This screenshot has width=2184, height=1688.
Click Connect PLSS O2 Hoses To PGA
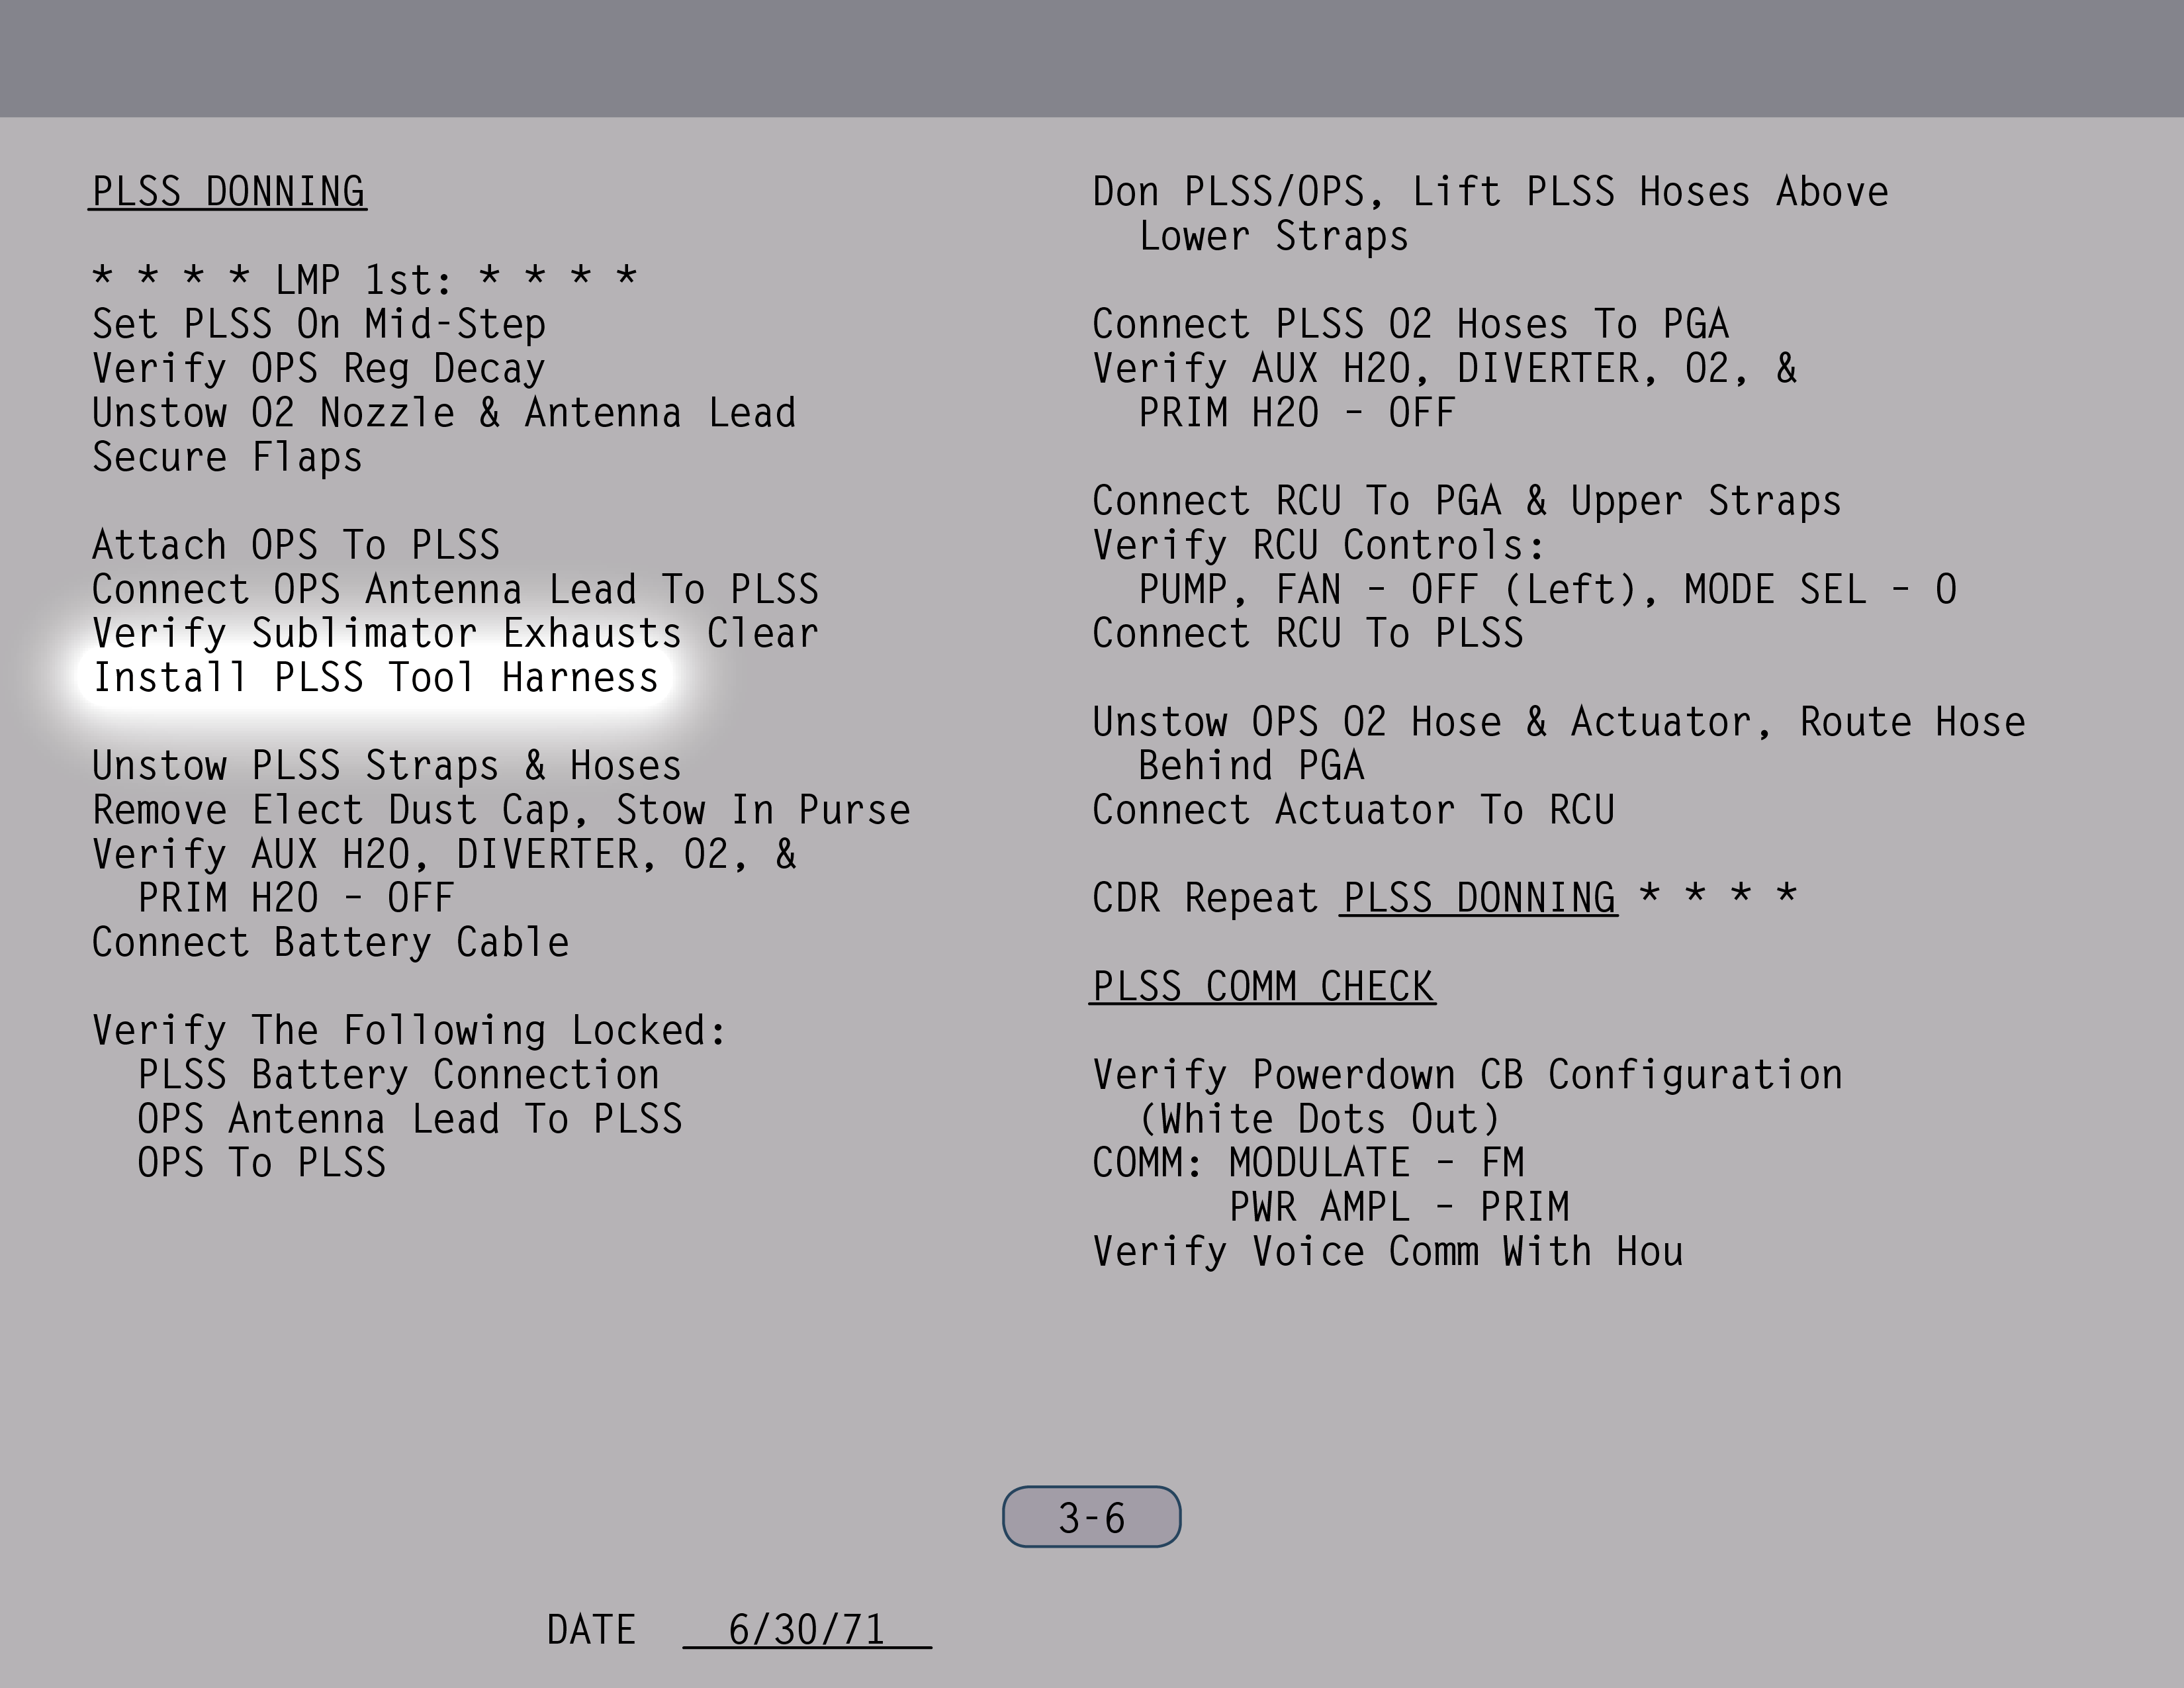point(1410,324)
